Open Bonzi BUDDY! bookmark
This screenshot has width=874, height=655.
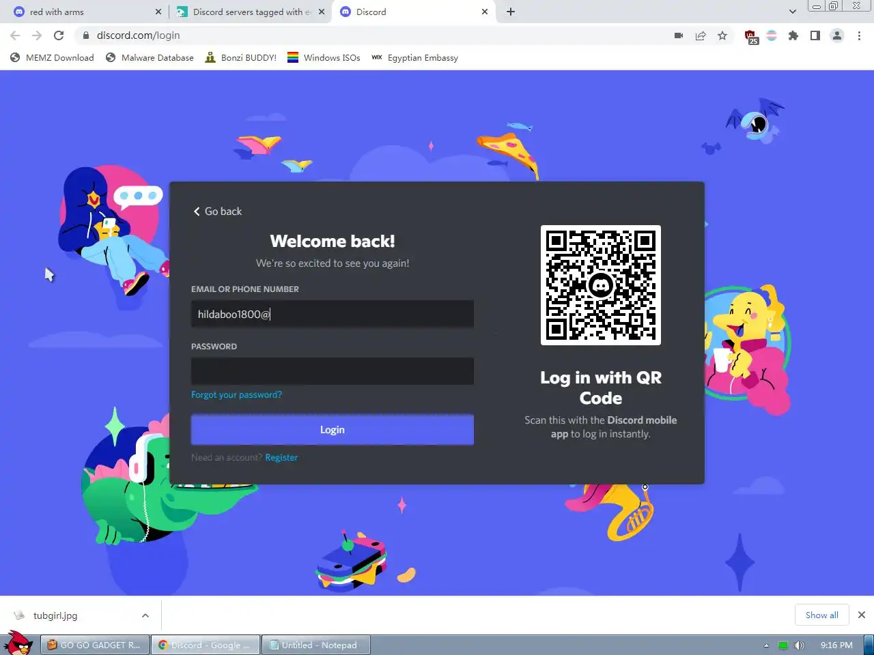(x=241, y=58)
